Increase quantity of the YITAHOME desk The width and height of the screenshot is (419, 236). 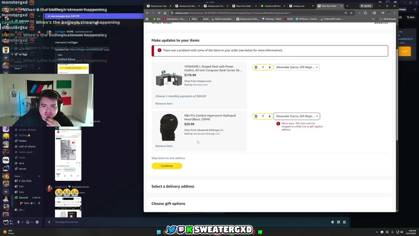[x=270, y=67]
